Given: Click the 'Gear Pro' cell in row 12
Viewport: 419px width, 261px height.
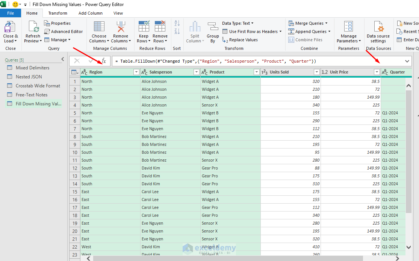Looking at the screenshot, I should 231,168.
